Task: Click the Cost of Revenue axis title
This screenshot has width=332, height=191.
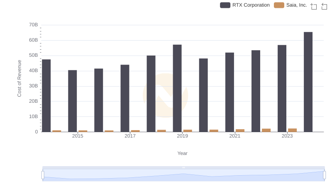Action: coord(19,78)
